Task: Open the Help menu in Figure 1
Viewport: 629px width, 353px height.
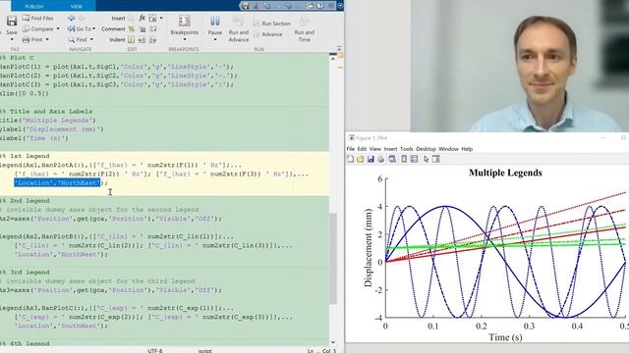Action: pos(467,149)
